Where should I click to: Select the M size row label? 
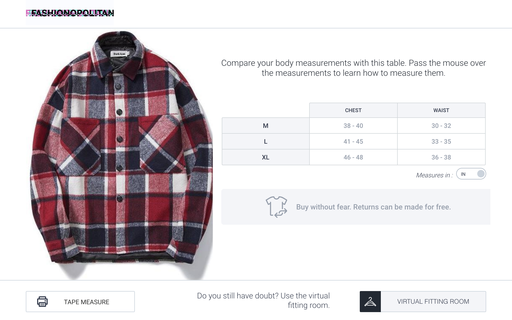click(266, 126)
